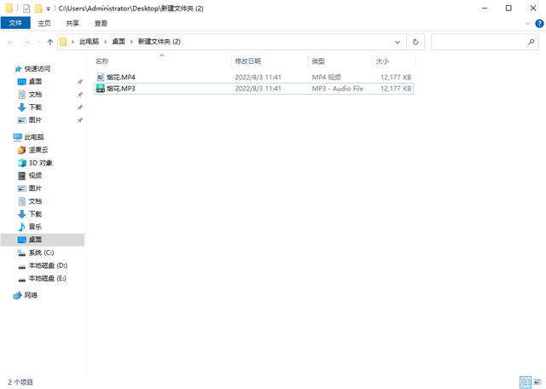Switch to the 查看 ribbon tab
This screenshot has height=389, width=546.
pos(101,23)
